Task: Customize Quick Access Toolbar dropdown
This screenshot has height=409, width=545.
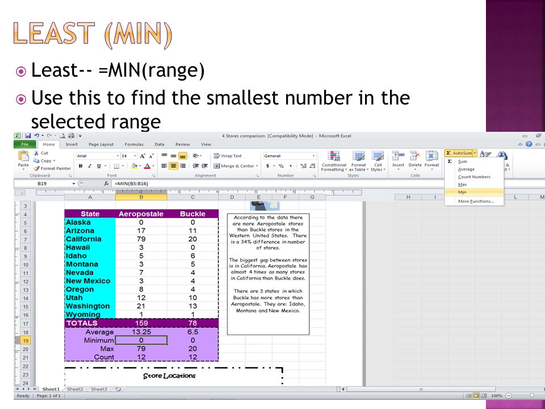Action: (x=80, y=136)
